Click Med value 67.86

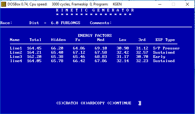[101, 61]
